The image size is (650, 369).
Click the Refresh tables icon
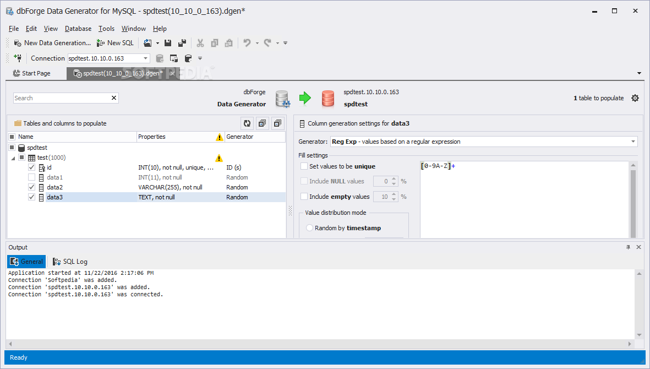[x=248, y=123]
